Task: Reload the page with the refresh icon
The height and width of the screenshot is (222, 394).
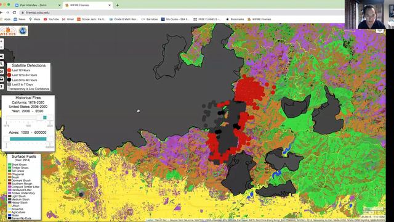Action: click(14, 12)
